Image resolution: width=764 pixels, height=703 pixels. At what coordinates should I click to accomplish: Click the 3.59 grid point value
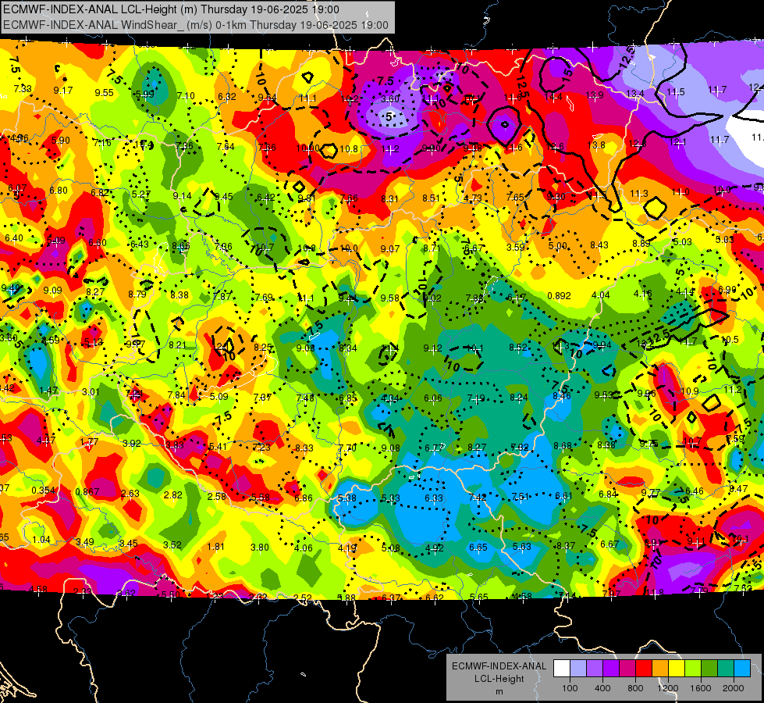[516, 247]
